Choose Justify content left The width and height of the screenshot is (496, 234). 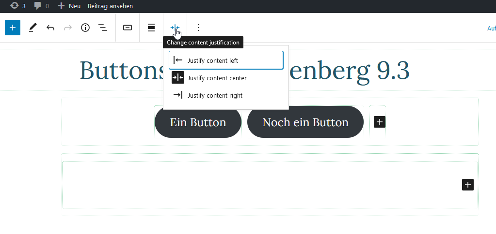click(x=226, y=60)
